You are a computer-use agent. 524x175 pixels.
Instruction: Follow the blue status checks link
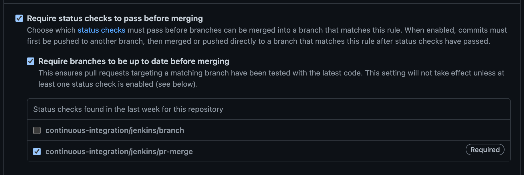pos(101,30)
